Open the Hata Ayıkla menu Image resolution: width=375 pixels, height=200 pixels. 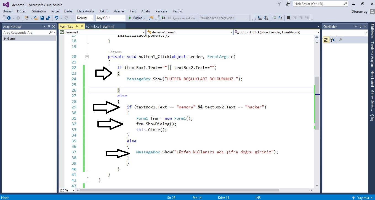click(x=86, y=11)
